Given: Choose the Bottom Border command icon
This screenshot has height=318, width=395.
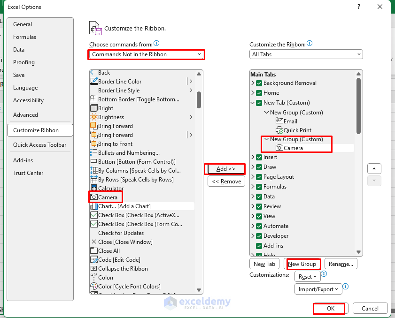Looking at the screenshot, I should click(94, 99).
